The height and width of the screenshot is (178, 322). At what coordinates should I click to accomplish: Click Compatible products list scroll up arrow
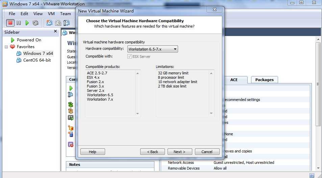click(x=138, y=73)
